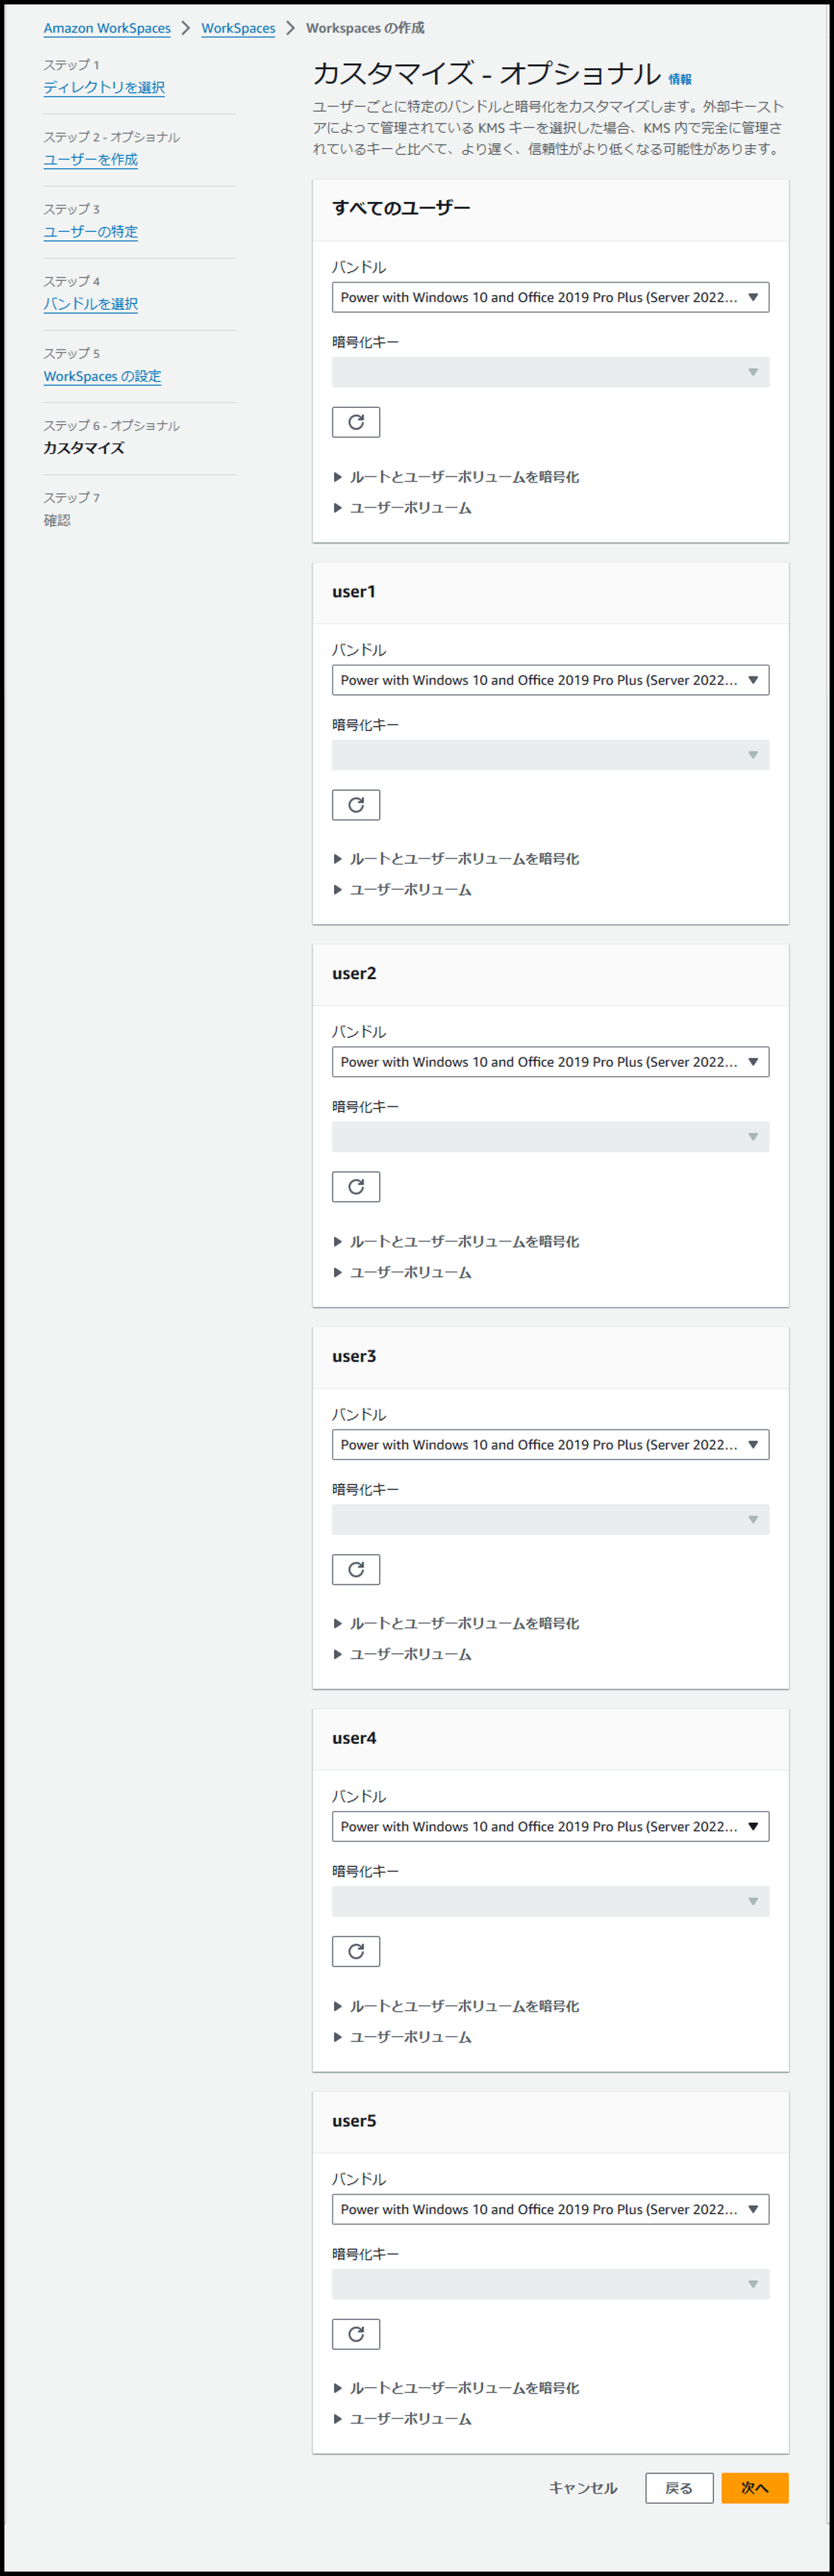Expand ルートとユーザーボリュームを暗号化 under user1

(x=457, y=859)
